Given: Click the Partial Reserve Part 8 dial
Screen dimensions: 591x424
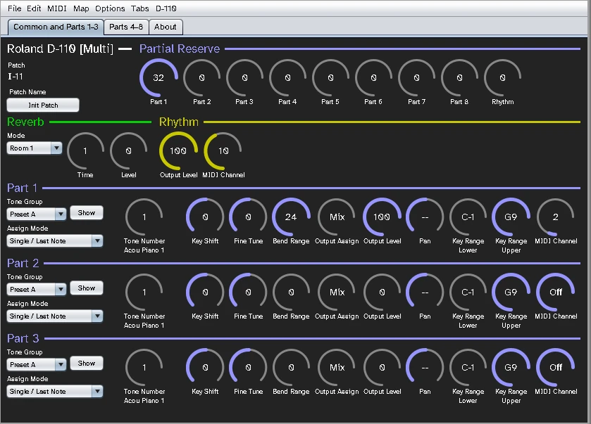Looking at the screenshot, I should click(459, 77).
